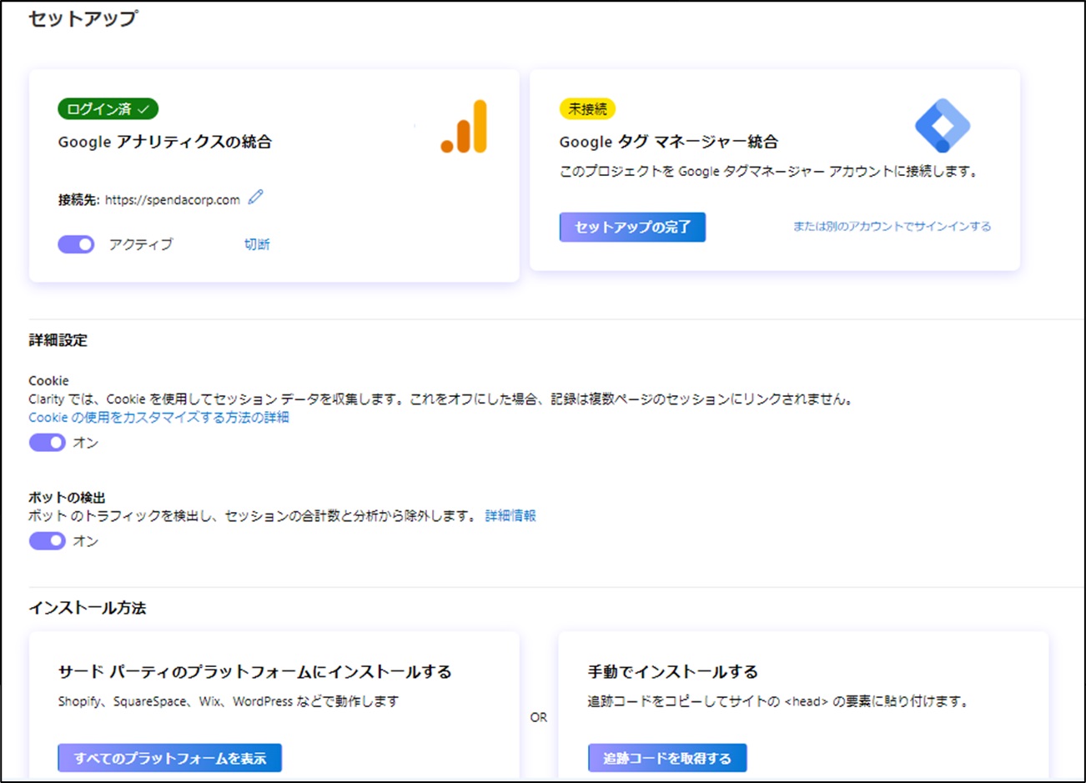Viewport: 1086px width, 783px height.
Task: Click the https://spendacorp.com connected URL text
Action: click(172, 200)
